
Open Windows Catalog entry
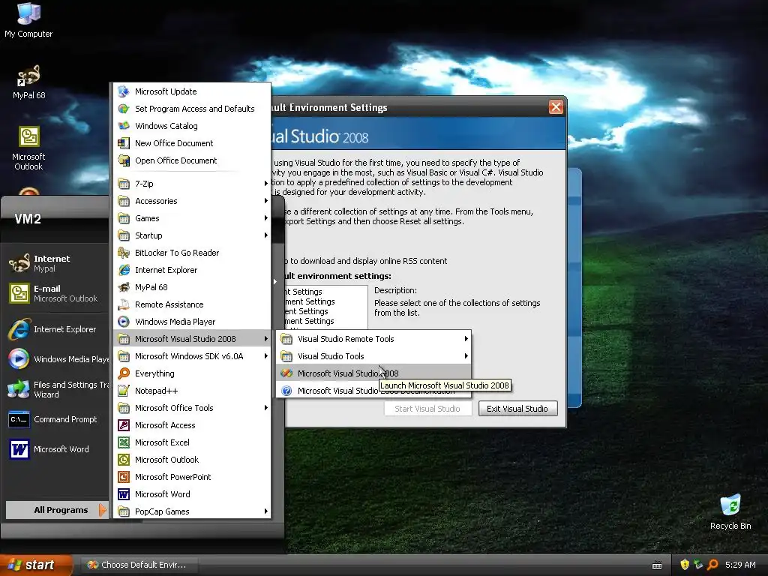pyautogui.click(x=192, y=126)
